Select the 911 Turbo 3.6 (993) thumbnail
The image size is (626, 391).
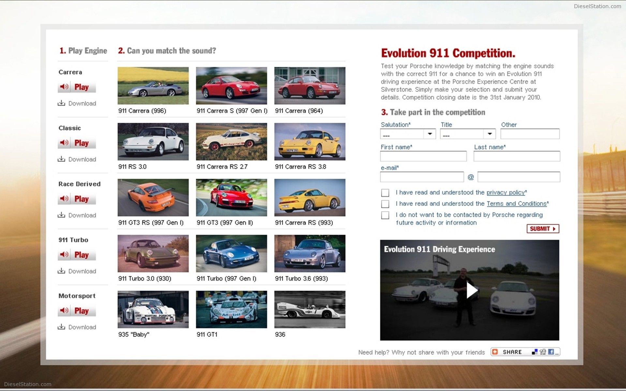coord(310,253)
